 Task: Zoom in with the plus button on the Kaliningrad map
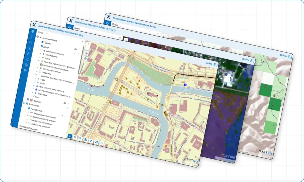click(x=88, y=44)
